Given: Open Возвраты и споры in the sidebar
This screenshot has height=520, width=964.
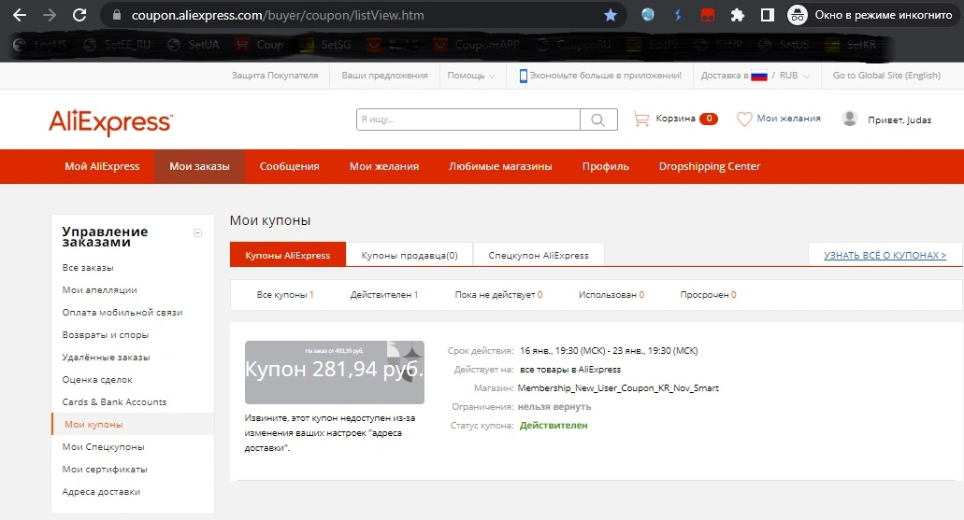Looking at the screenshot, I should (x=105, y=334).
